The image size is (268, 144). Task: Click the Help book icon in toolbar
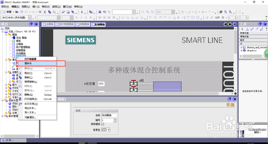pos(221,12)
